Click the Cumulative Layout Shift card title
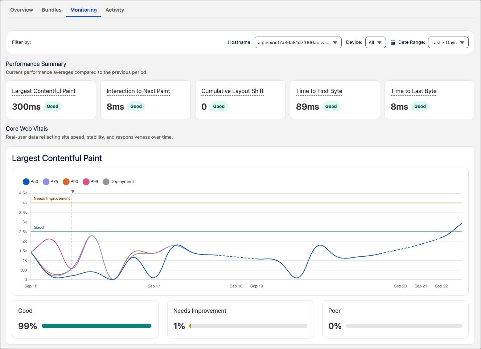 [233, 91]
